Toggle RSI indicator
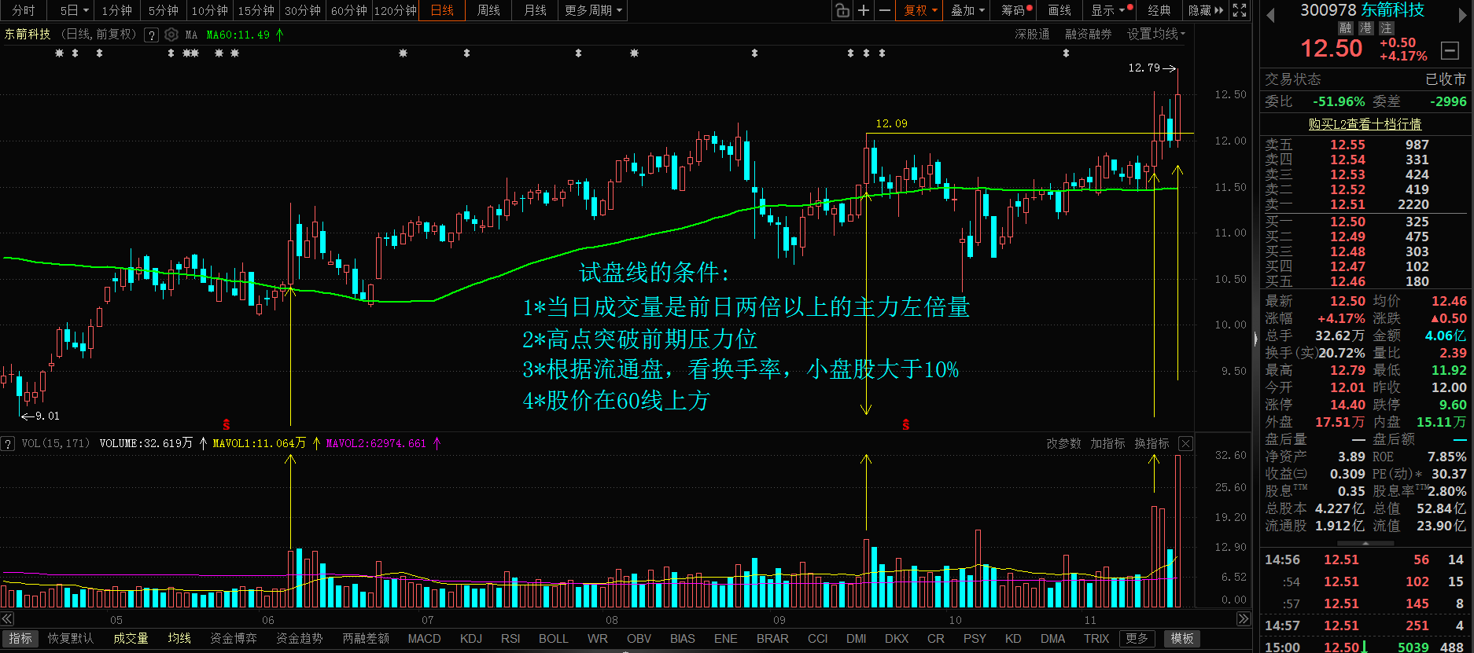This screenshot has width=1474, height=653. [x=510, y=638]
